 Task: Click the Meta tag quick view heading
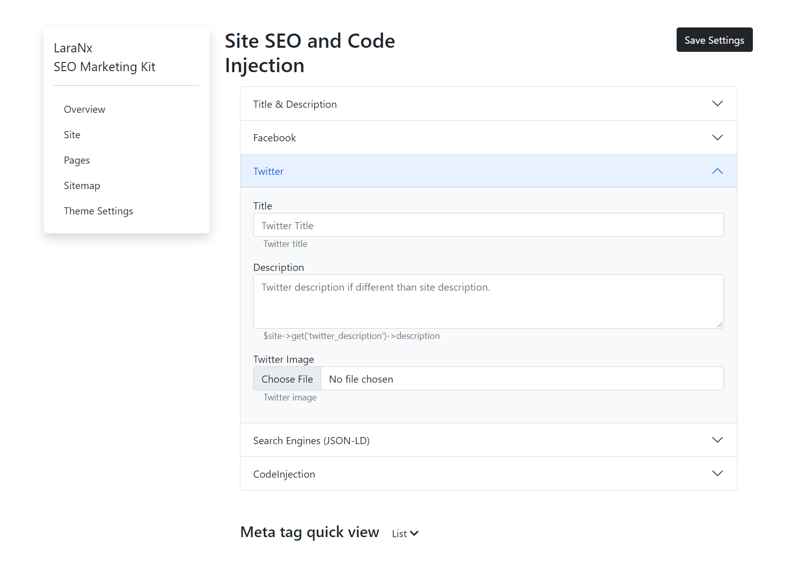click(x=309, y=532)
